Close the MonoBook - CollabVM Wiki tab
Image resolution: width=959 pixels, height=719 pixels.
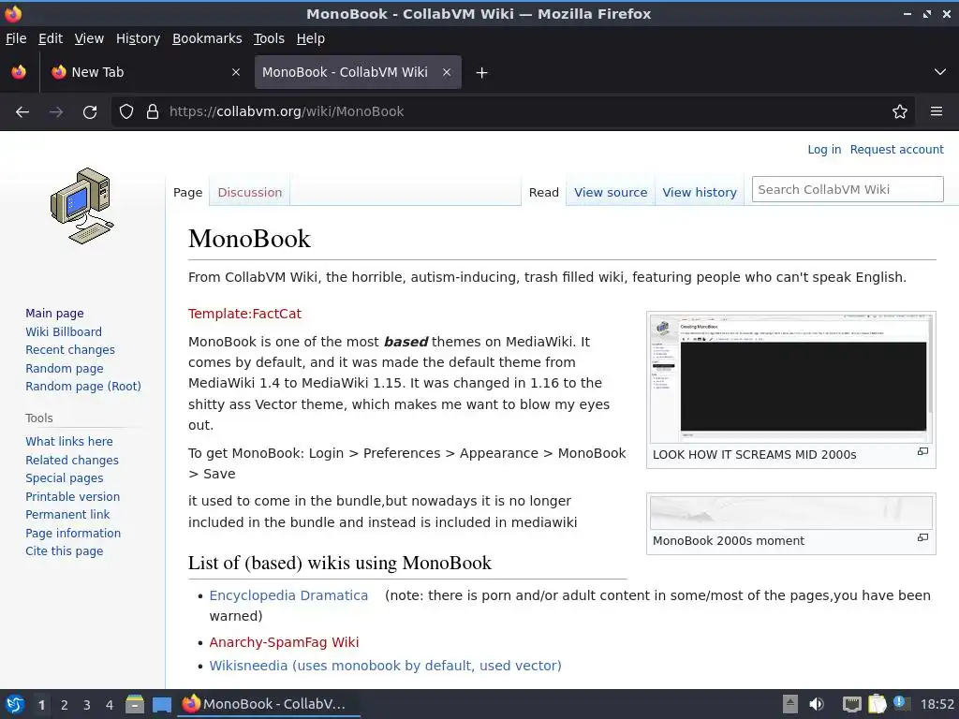(x=447, y=72)
